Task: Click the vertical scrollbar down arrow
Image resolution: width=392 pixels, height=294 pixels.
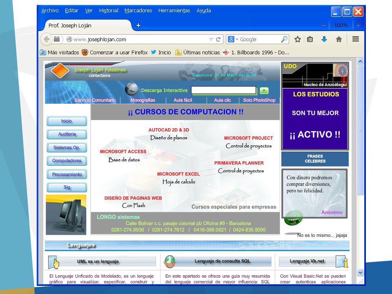Action: [x=360, y=272]
